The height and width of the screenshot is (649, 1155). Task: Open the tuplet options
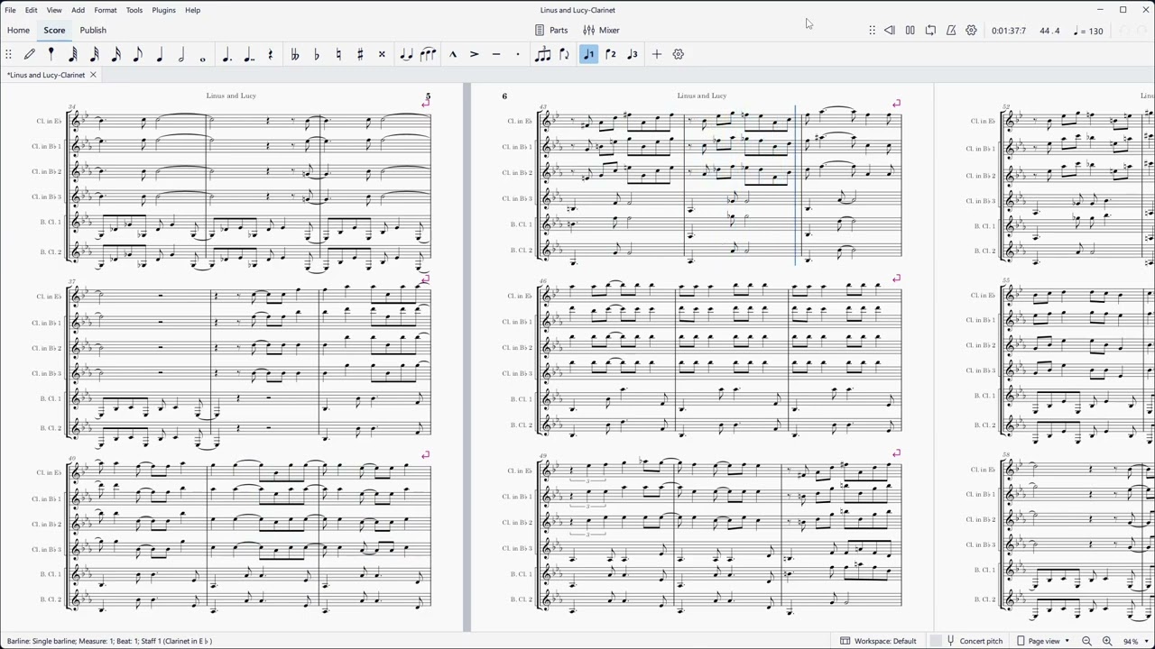[x=542, y=54]
